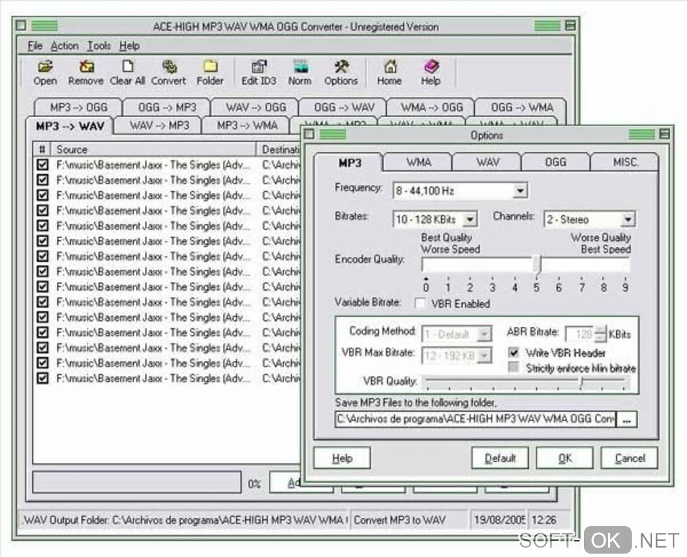This screenshot has height=557, width=687.
Task: Click the Remove toolbar icon
Action: tap(86, 73)
